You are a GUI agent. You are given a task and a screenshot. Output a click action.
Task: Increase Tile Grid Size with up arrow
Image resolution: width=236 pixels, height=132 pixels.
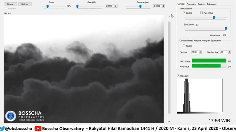[x=229, y=52]
